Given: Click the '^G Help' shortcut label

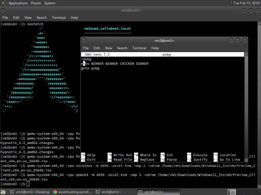Looking at the screenshot, I should click(88, 155).
